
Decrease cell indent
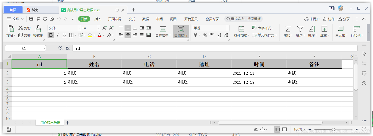point(142,28)
